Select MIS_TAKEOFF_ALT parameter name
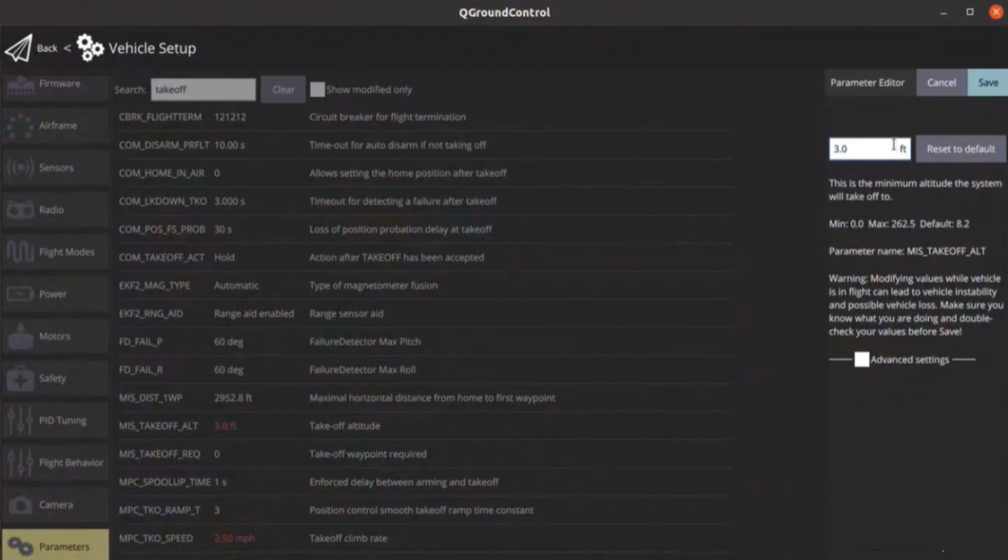The width and height of the screenshot is (1008, 560). click(159, 426)
